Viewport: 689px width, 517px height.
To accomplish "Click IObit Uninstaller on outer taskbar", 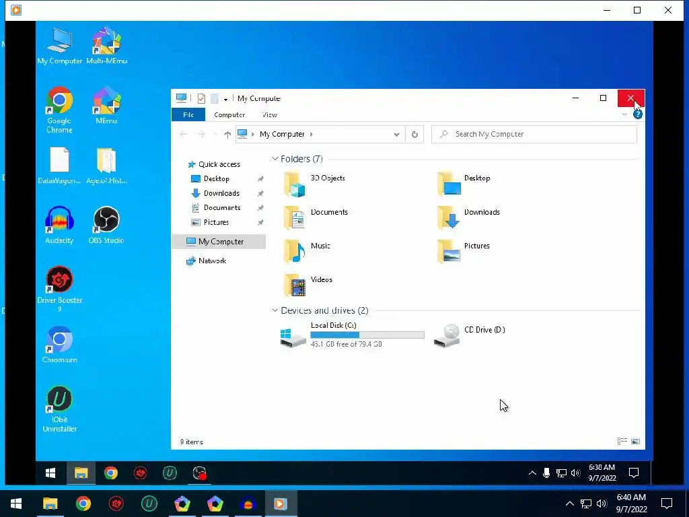I will [149, 504].
